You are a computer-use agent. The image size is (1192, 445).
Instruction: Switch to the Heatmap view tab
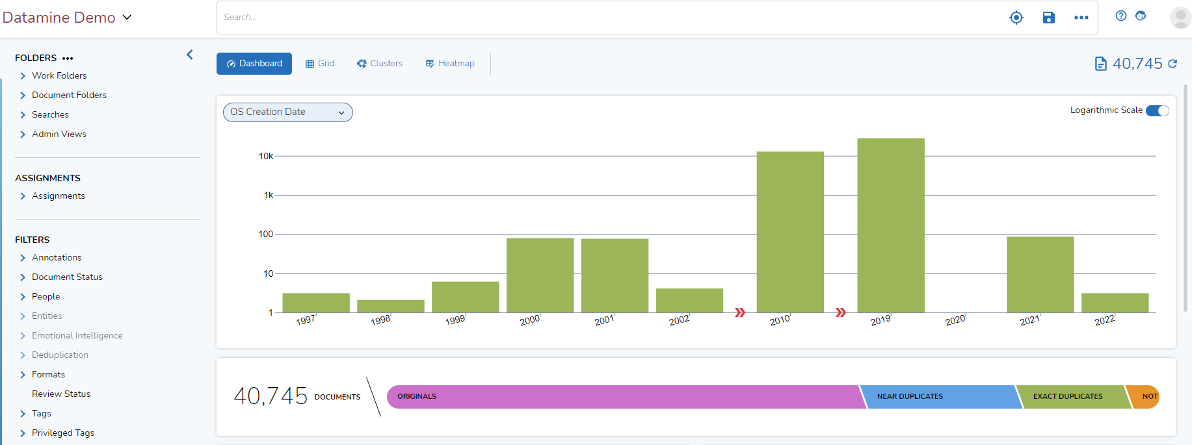(450, 64)
